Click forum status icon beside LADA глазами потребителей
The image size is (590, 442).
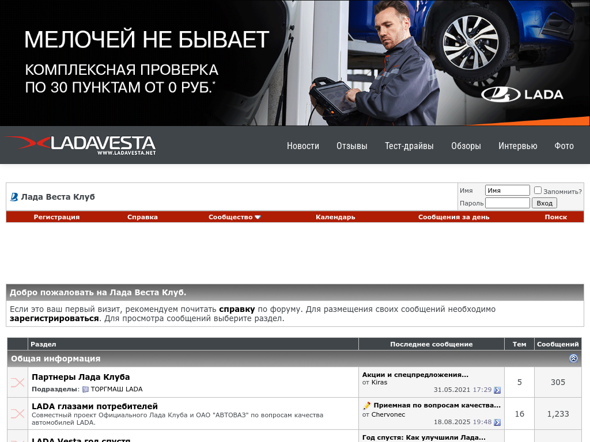pos(18,414)
